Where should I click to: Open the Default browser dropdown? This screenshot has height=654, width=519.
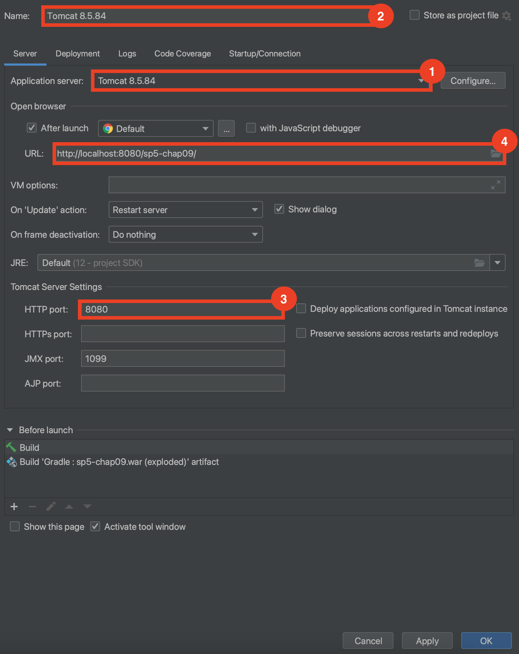coord(156,128)
